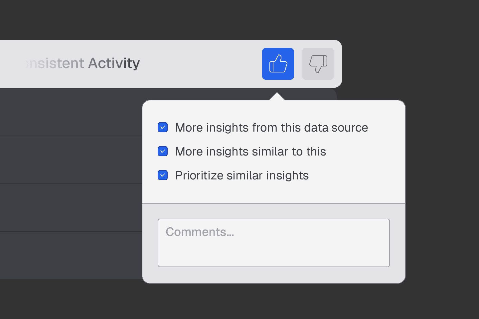The height and width of the screenshot is (319, 479).
Task: Select the "More insights similar to this" text
Action: pos(250,152)
